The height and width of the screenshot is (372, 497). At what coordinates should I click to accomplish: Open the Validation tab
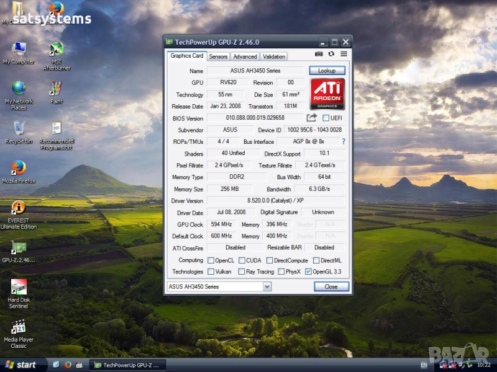(x=274, y=56)
